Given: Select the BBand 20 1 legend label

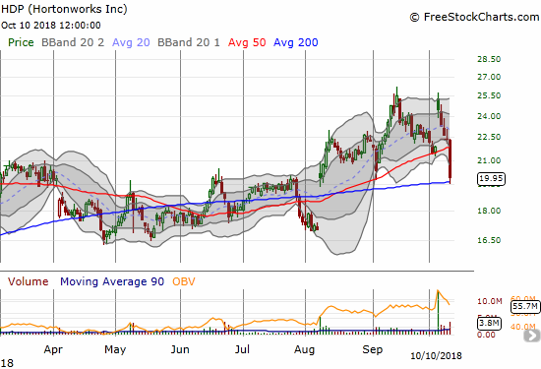Looking at the screenshot, I should pyautogui.click(x=189, y=42).
